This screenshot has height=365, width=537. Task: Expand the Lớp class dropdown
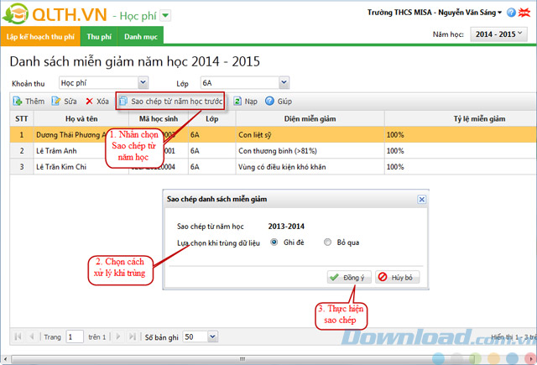284,83
